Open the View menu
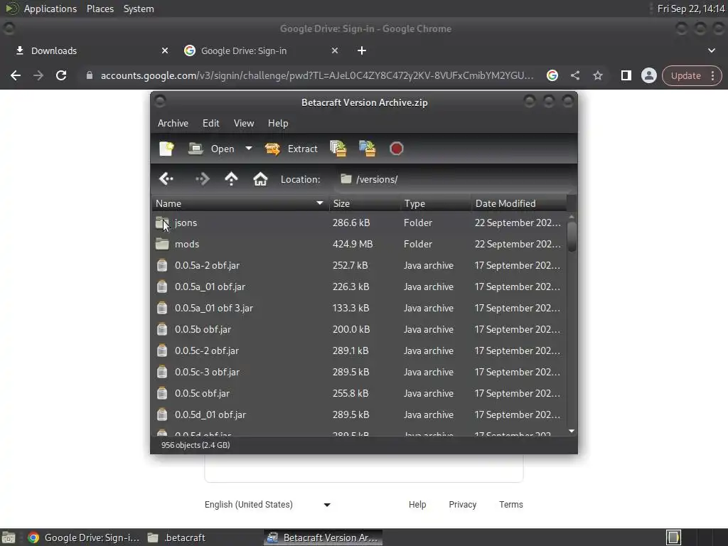728x546 pixels. (244, 123)
